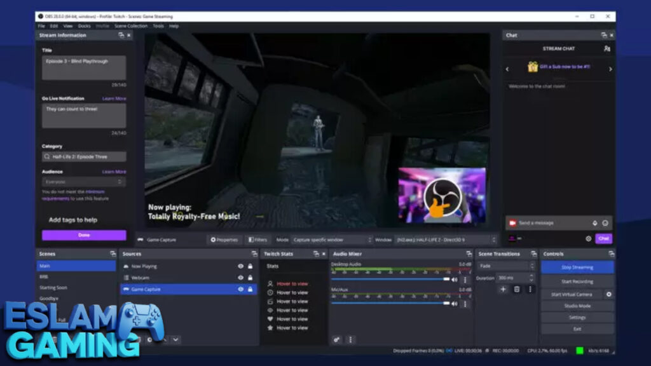Open Go Live Notification Learn More link

click(x=114, y=98)
